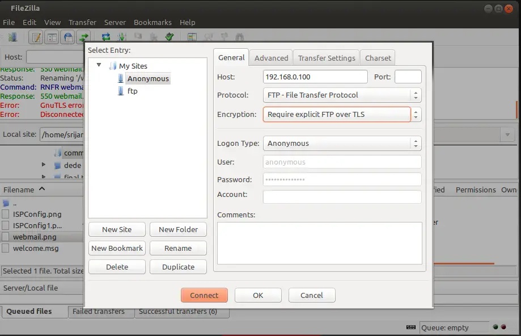Toggle processing of the transfer queue icon

pyautogui.click(x=122, y=37)
